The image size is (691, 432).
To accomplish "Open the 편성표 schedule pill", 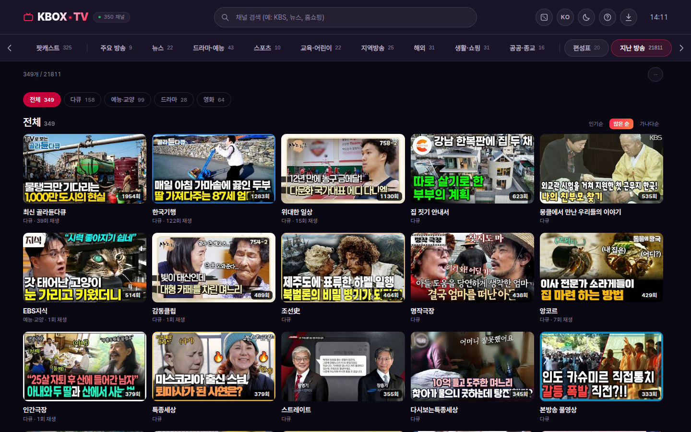I will pyautogui.click(x=586, y=48).
